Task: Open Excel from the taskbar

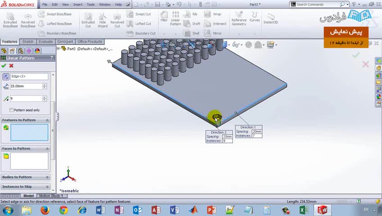Action: click(304, 210)
